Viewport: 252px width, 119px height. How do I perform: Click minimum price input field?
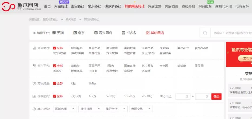click(183, 97)
